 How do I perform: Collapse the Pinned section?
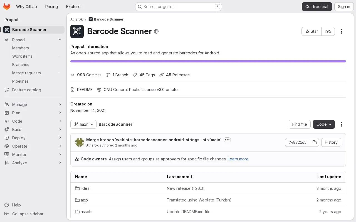(33, 40)
